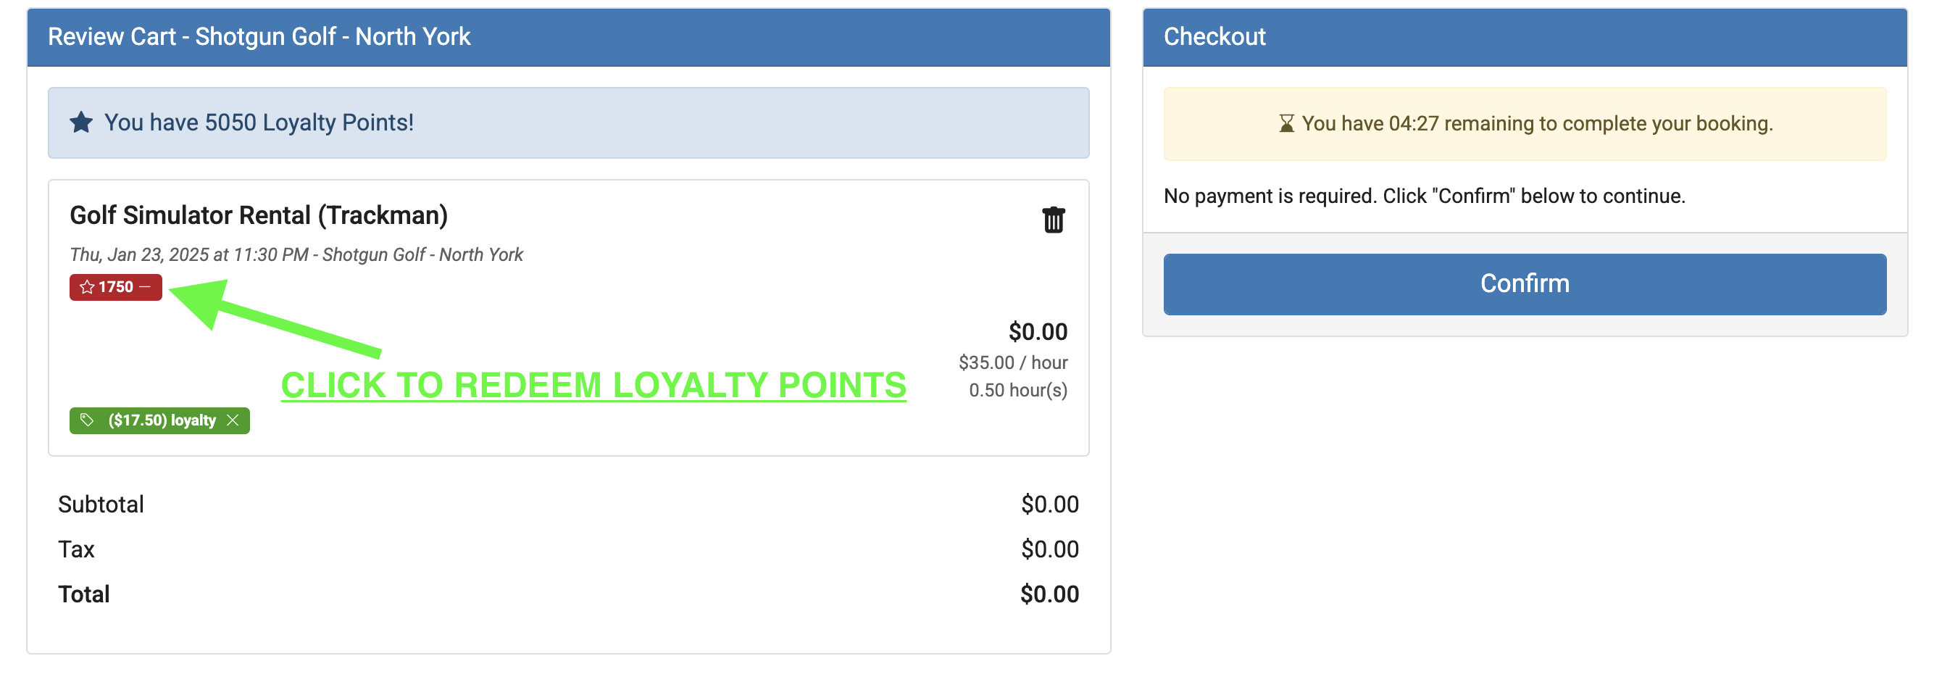Click the Checkout panel header

pyautogui.click(x=1525, y=37)
